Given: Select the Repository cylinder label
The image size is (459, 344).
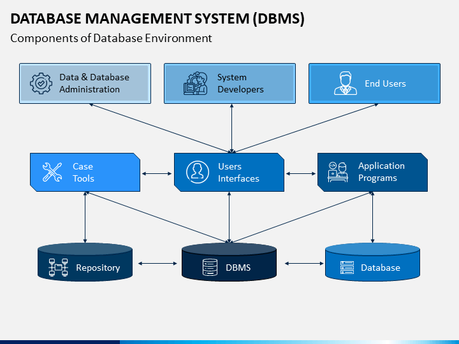Looking at the screenshot, I should click(x=98, y=268).
